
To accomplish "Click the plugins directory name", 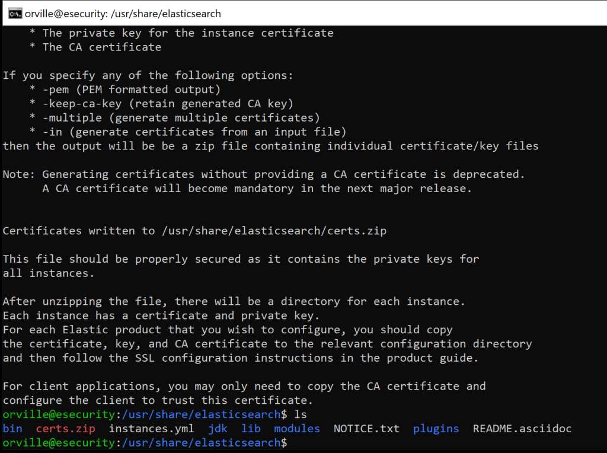I will coord(436,428).
